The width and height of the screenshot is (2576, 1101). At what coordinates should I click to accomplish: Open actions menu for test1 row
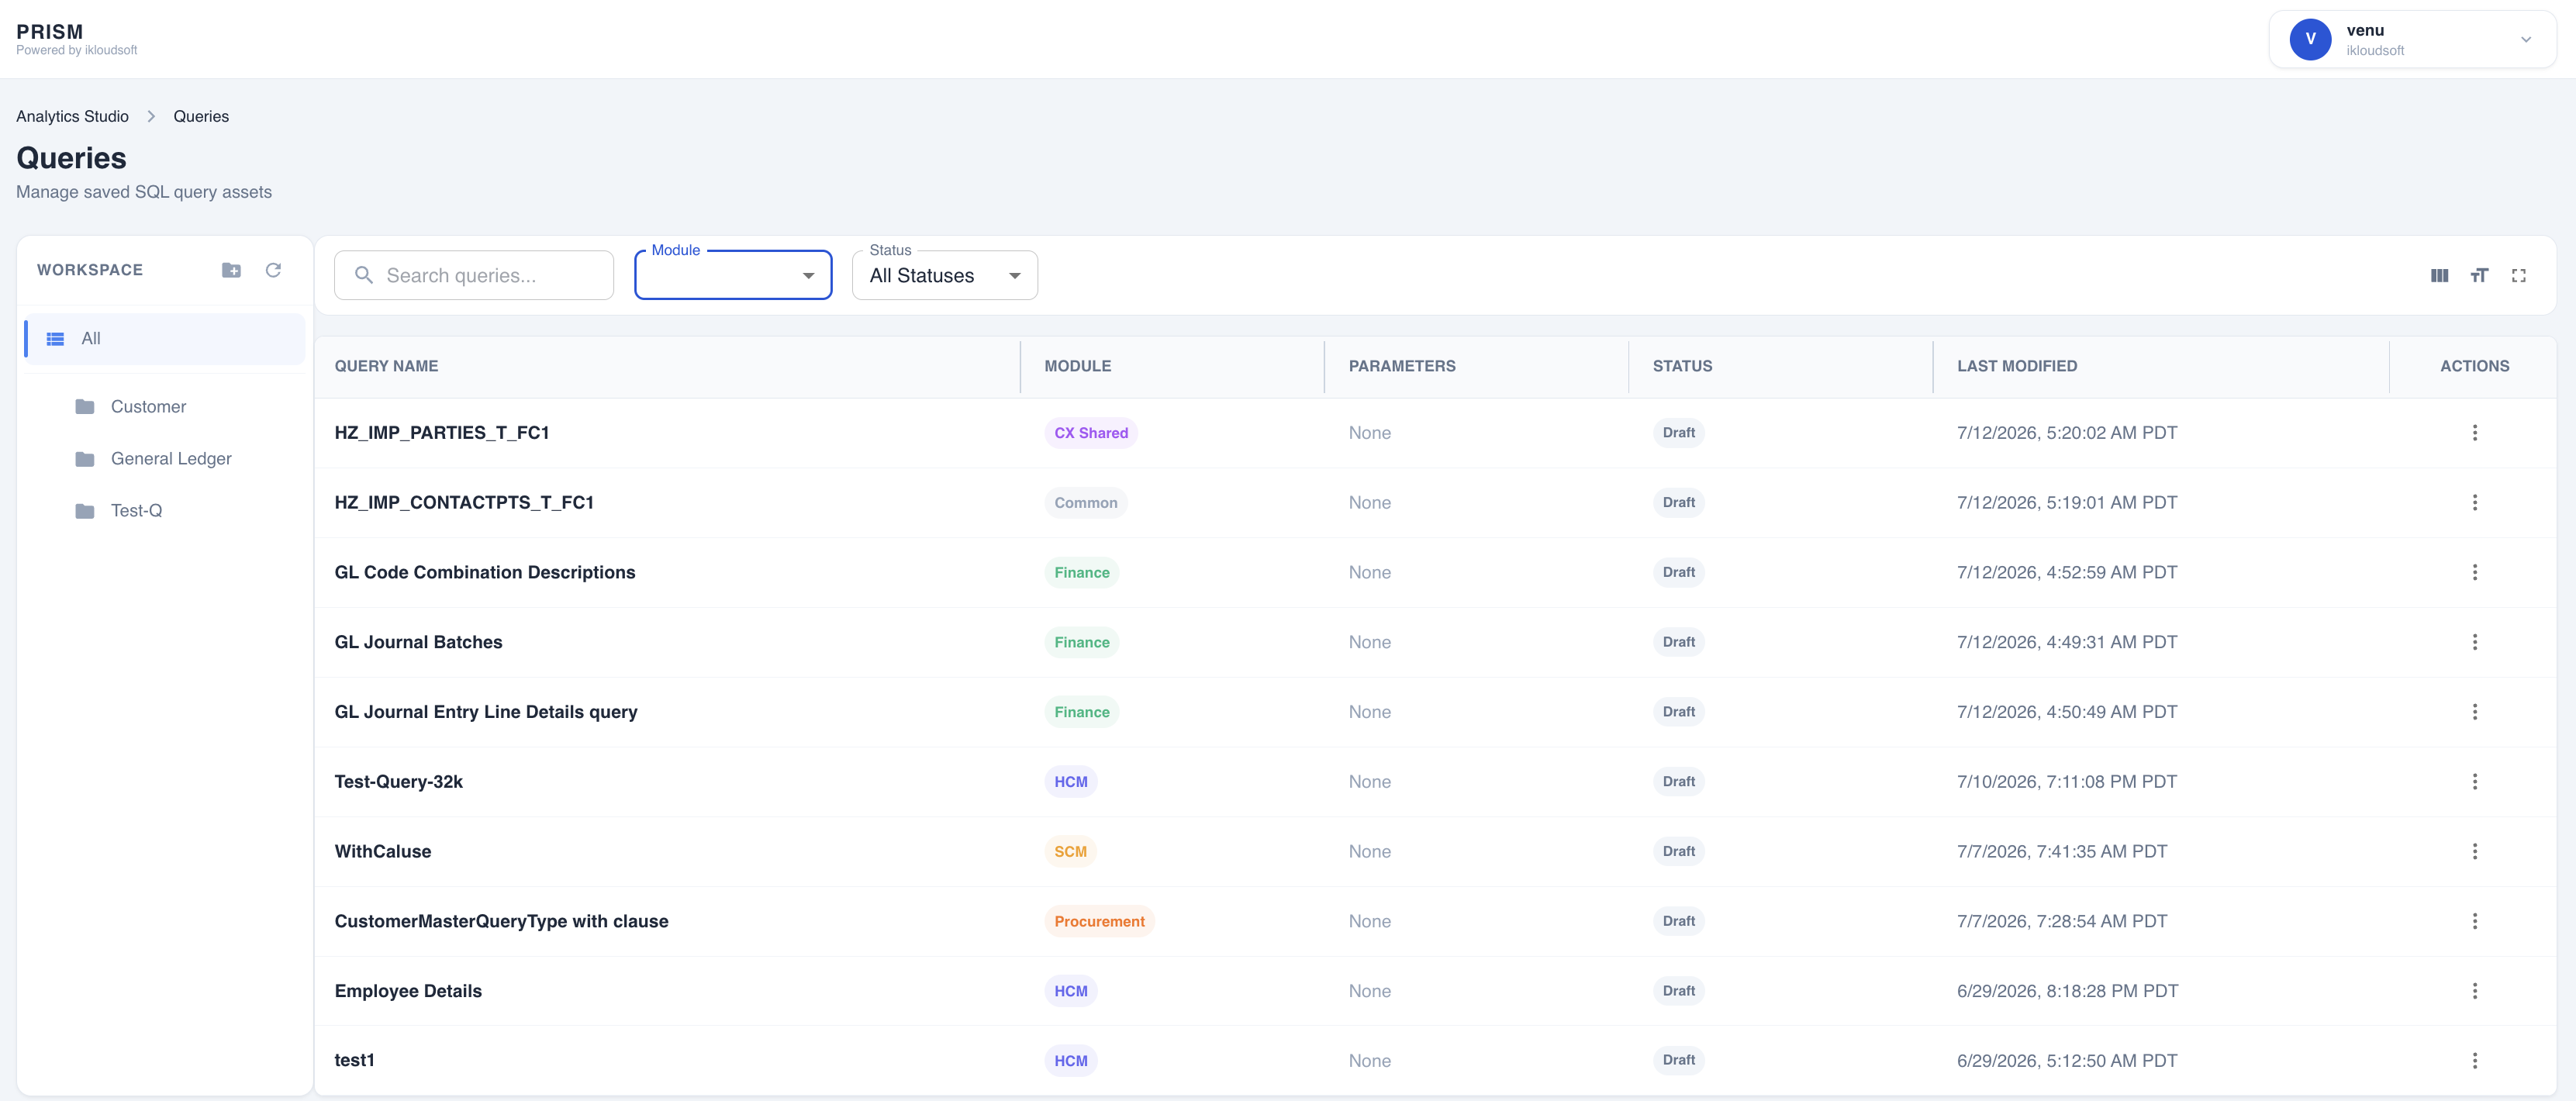tap(2475, 1061)
